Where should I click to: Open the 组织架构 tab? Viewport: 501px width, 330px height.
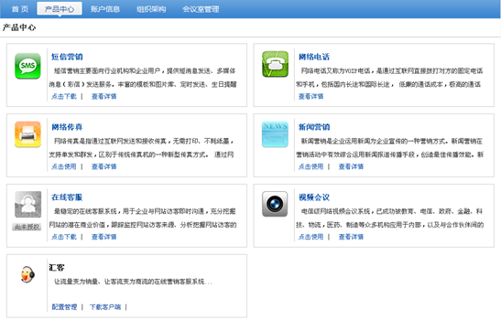(x=151, y=9)
